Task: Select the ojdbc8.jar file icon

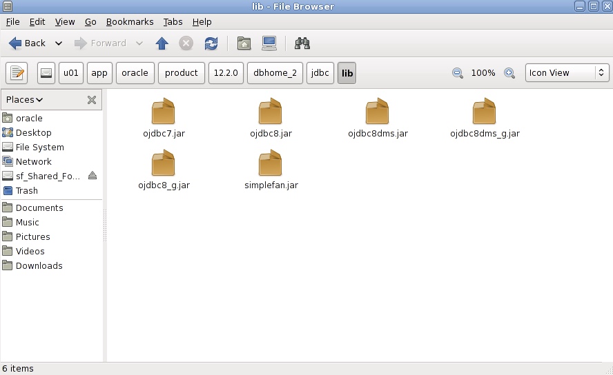Action: tap(271, 111)
